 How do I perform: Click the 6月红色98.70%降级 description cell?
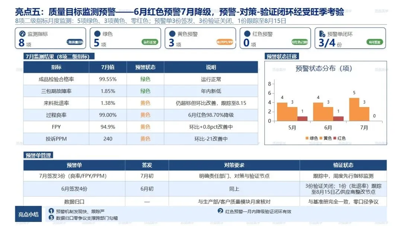[211, 115]
